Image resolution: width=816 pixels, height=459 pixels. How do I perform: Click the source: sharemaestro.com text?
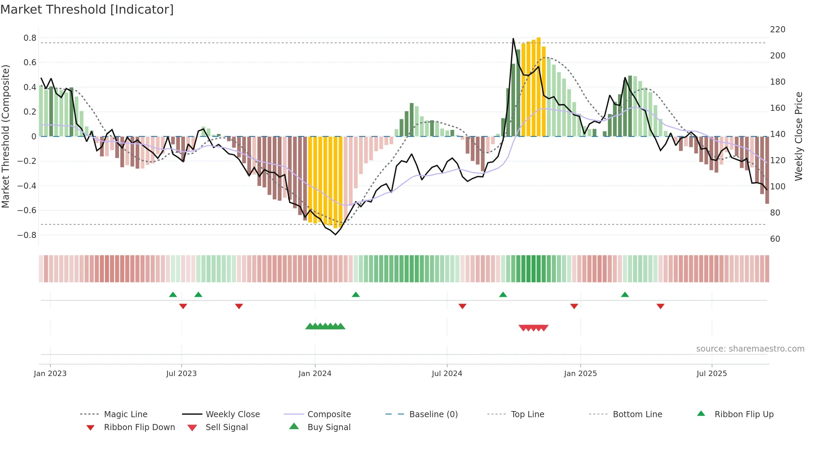tap(750, 349)
